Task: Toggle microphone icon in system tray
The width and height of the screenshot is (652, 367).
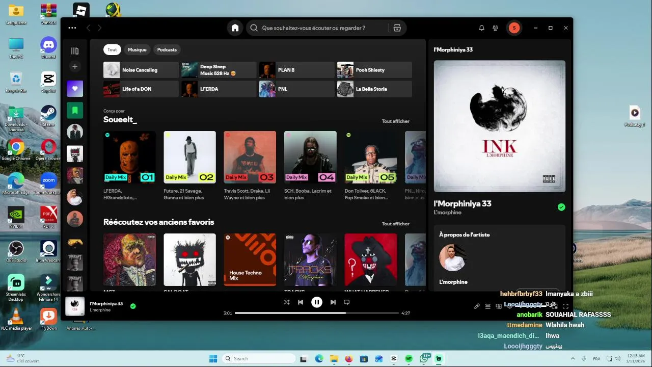Action: (x=584, y=359)
